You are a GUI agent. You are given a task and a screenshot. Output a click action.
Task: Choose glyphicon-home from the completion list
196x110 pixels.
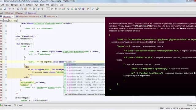click(x=84, y=71)
